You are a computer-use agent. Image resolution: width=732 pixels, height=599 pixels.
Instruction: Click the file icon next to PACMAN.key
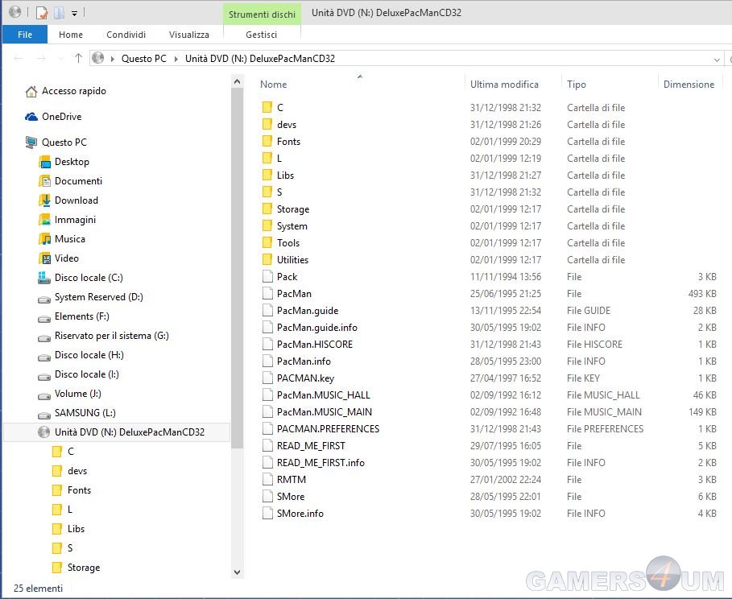[x=267, y=378]
